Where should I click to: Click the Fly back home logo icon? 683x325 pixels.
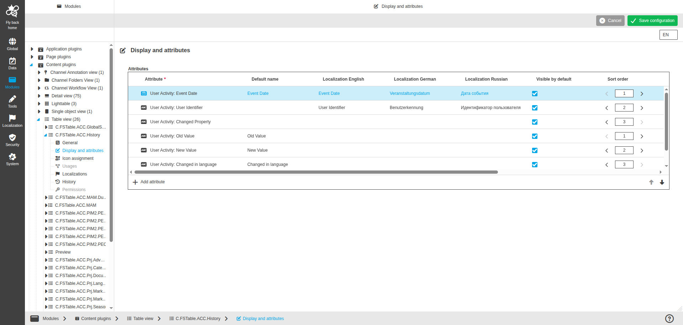(x=12, y=11)
